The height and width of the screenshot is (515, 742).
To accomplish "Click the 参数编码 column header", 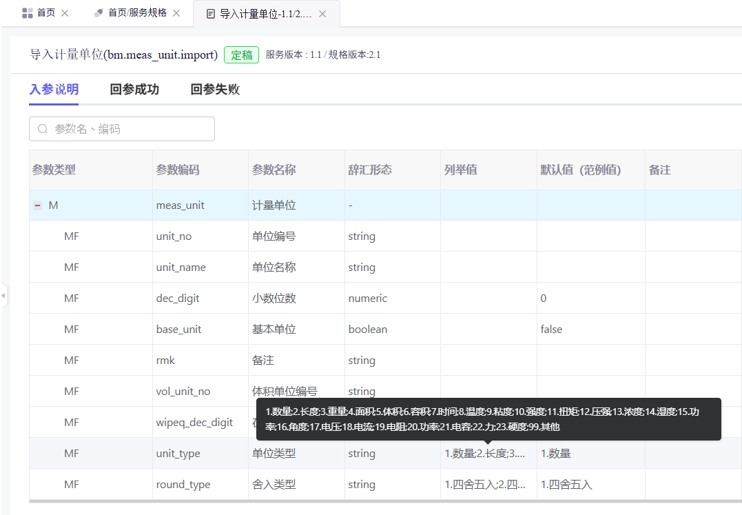I will 178,170.
